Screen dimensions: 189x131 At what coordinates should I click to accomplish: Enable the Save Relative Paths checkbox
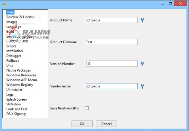pos(87,108)
